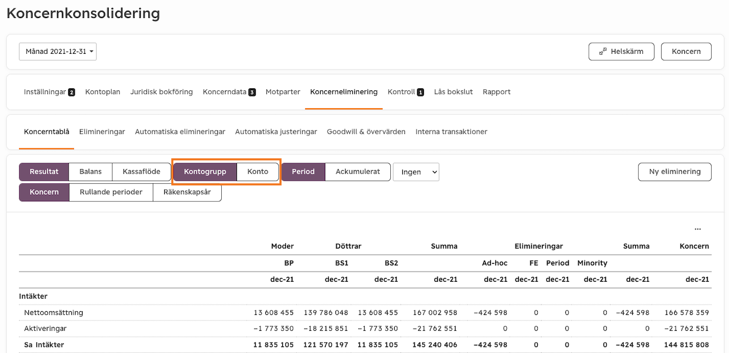This screenshot has height=353, width=729.
Task: Switch the report to Kassaflöde
Action: click(x=142, y=172)
